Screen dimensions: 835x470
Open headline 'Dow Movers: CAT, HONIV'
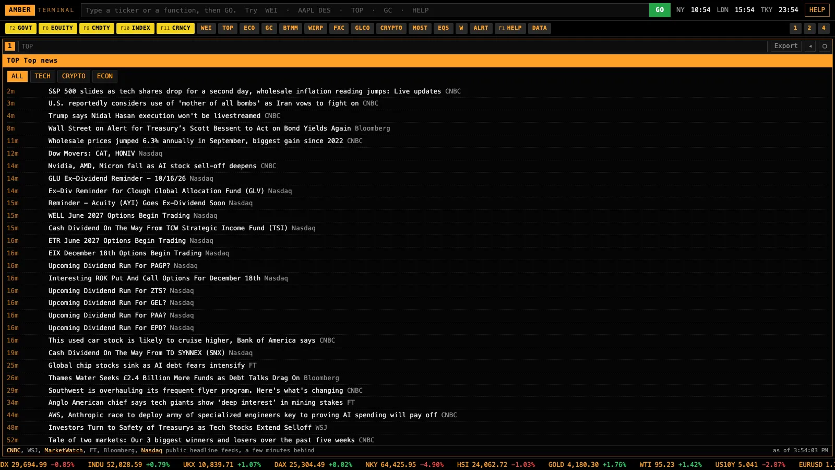91,154
